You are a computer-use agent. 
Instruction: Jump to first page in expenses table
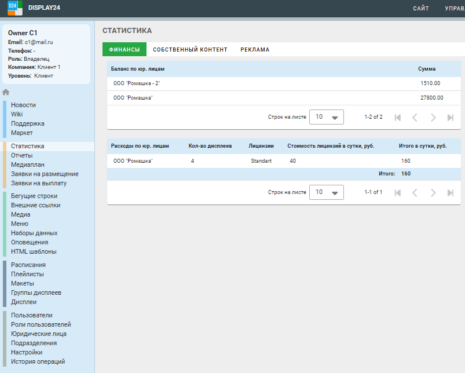397,192
